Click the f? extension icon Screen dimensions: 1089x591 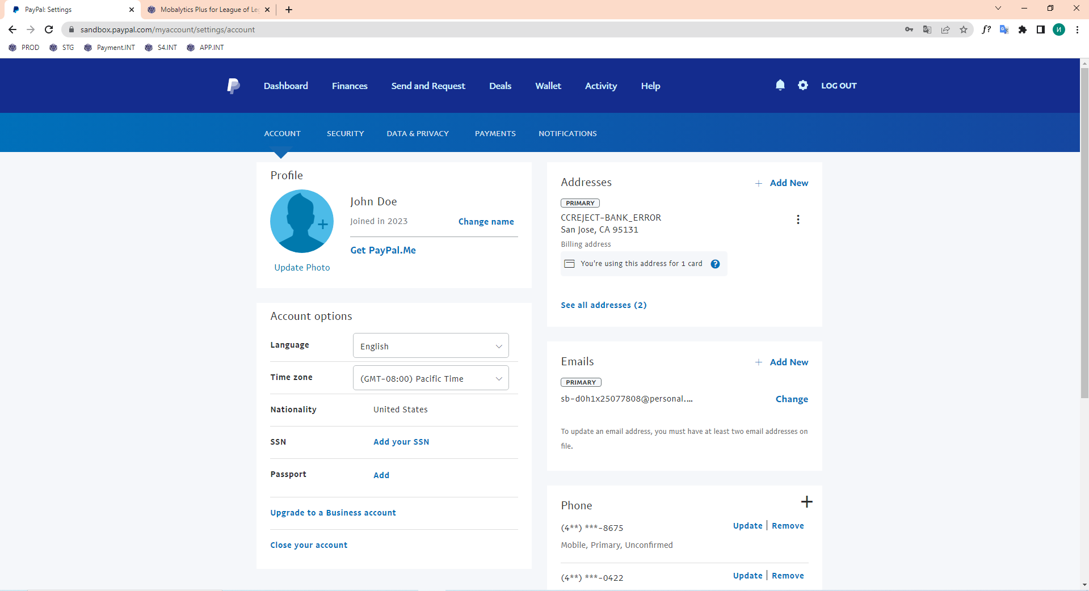(986, 29)
